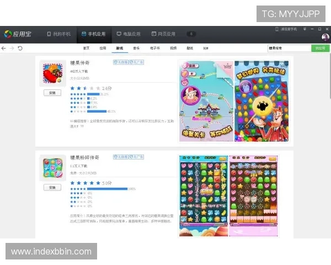Open the 糖果传奇 title link

[x=80, y=63]
